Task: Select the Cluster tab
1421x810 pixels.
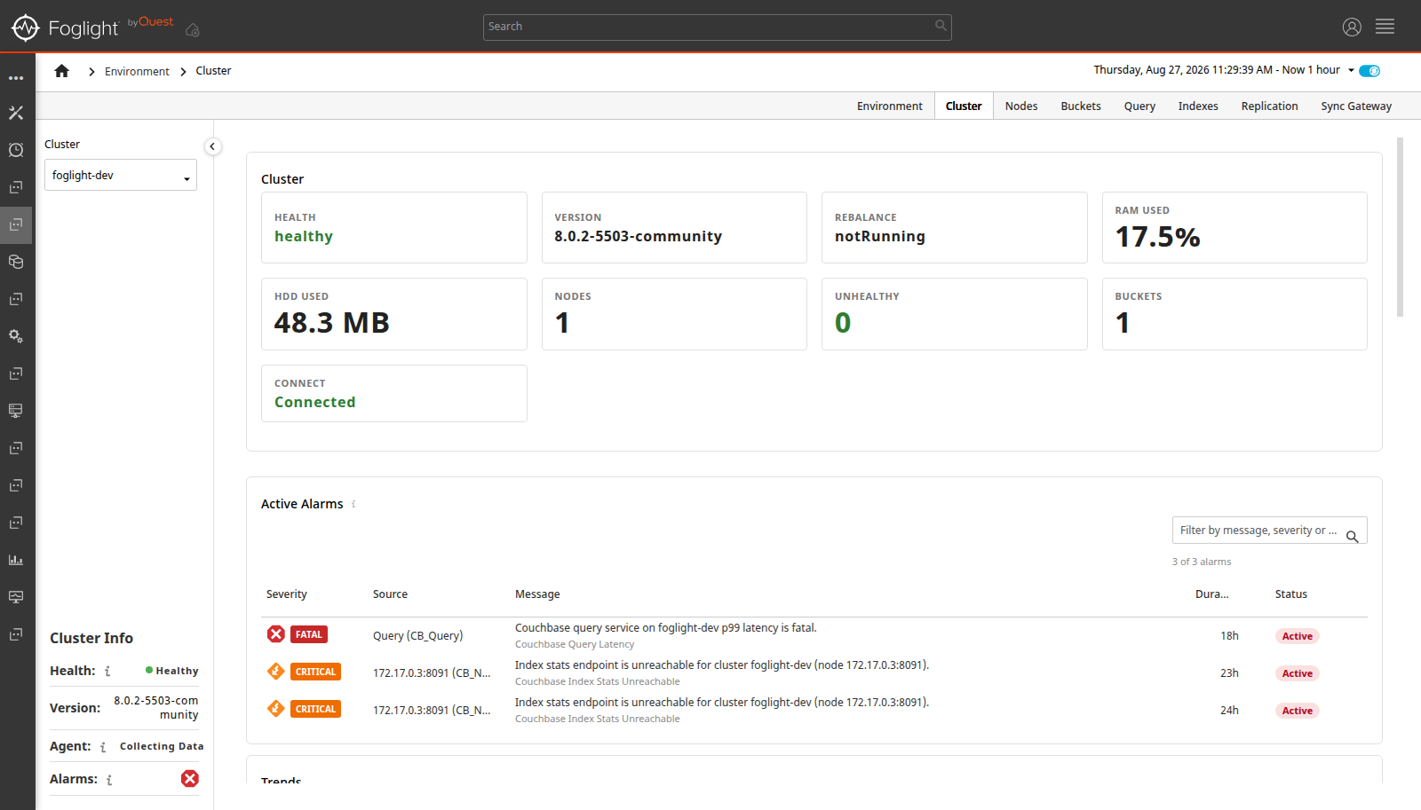Action: click(964, 106)
